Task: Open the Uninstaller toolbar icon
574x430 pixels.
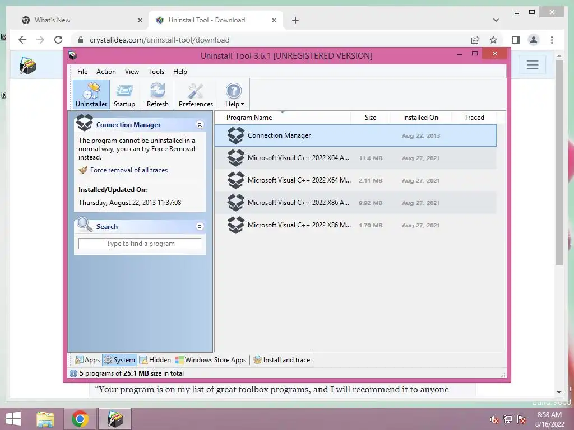Action: 91,95
